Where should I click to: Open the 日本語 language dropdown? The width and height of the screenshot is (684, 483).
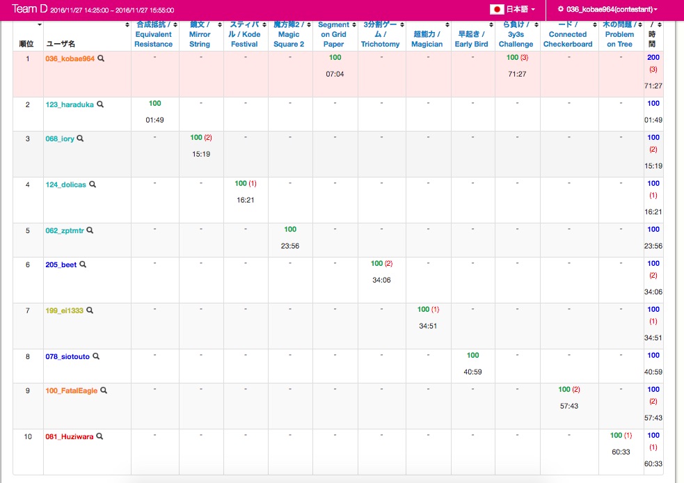pos(520,9)
